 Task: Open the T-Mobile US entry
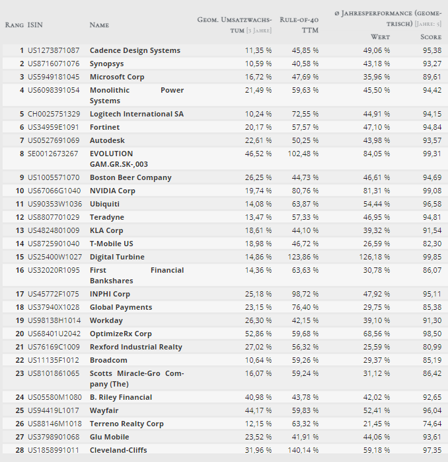(x=112, y=244)
